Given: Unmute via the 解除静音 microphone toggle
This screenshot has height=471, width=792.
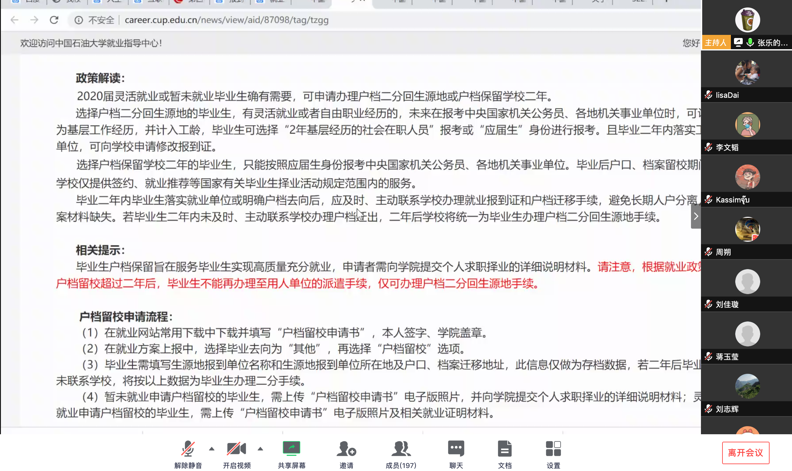Looking at the screenshot, I should click(x=188, y=448).
